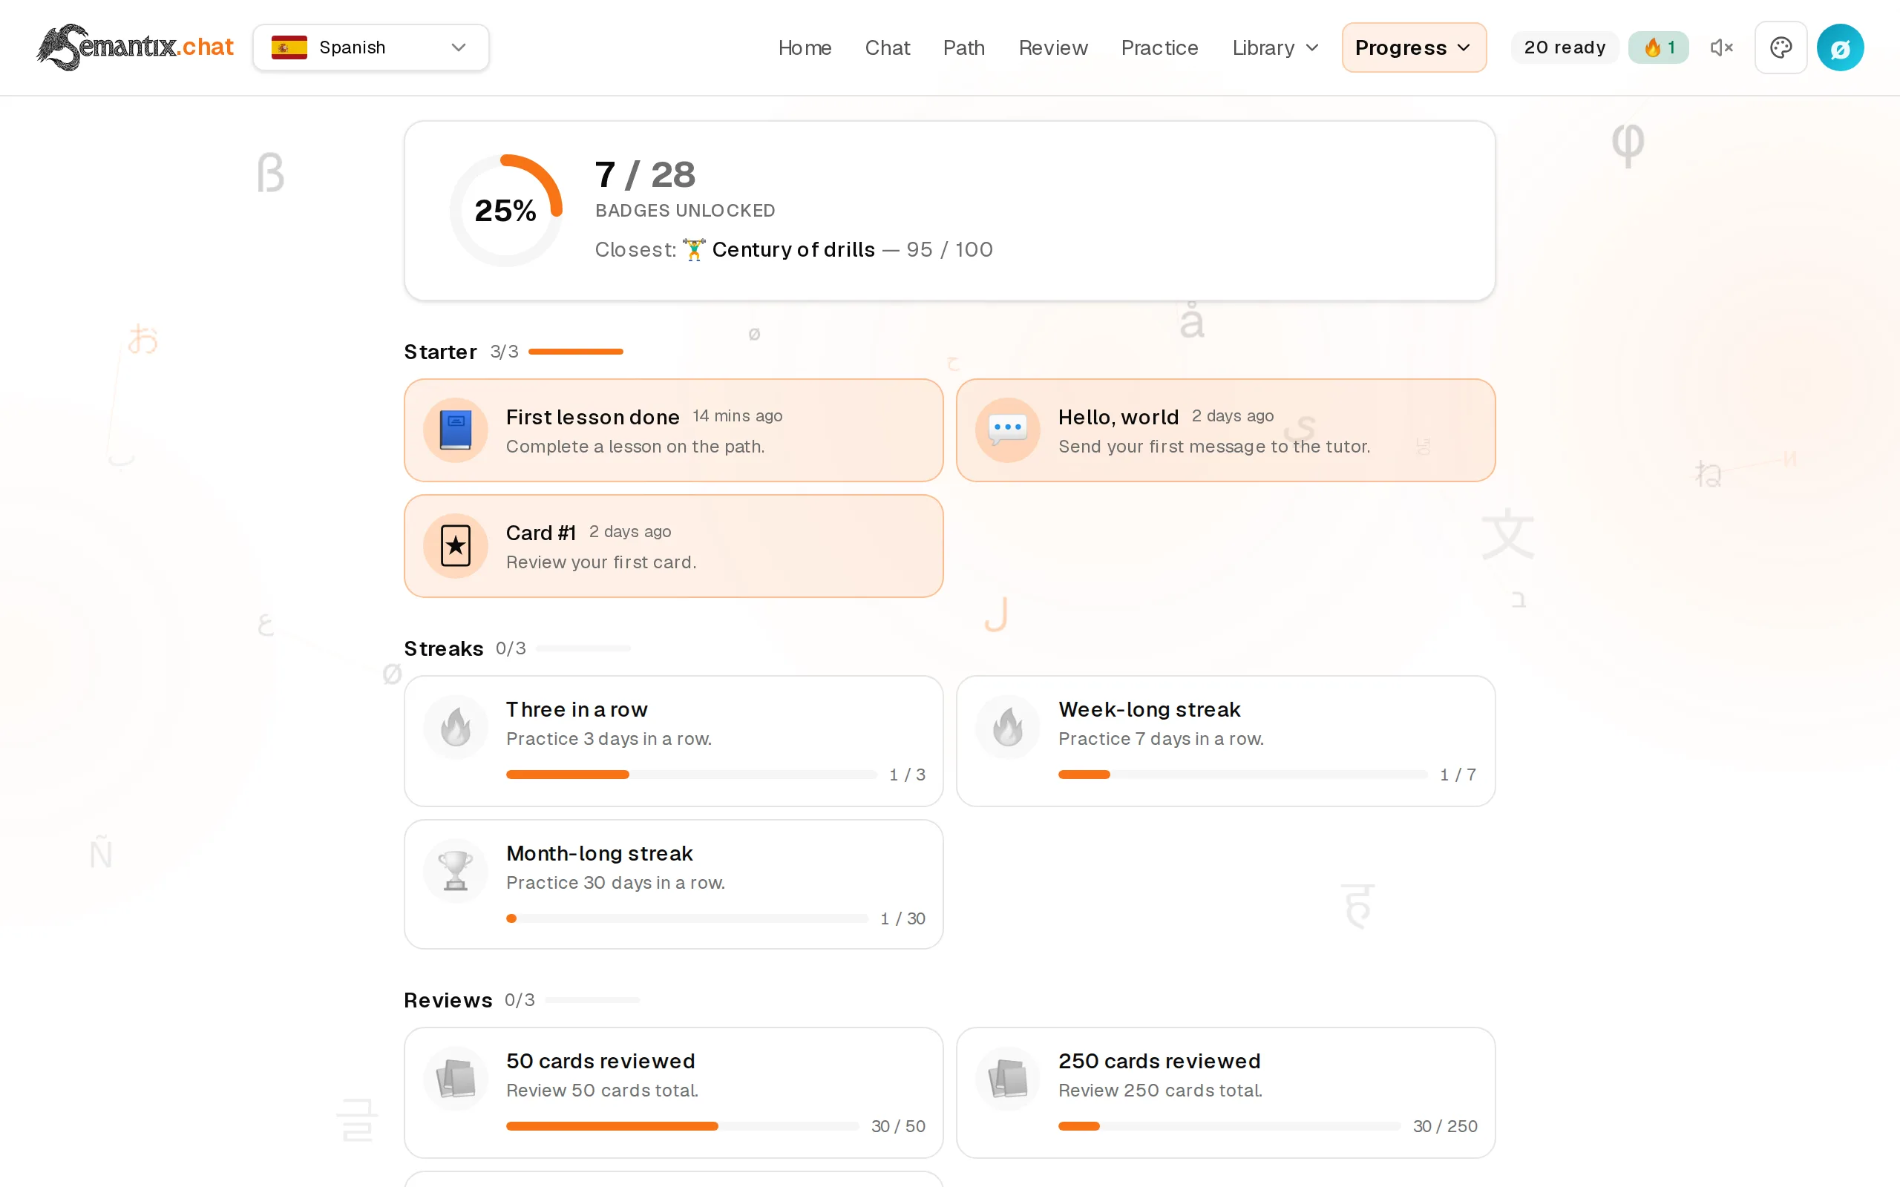Click the card stack icon on 250 cards reviewed
The height and width of the screenshot is (1187, 1900).
tap(1007, 1078)
